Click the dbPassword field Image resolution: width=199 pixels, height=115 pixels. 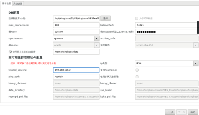(x=165, y=32)
